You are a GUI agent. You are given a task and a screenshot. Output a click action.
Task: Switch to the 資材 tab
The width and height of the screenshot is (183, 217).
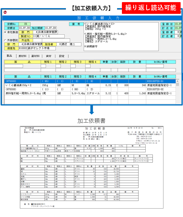48,56
